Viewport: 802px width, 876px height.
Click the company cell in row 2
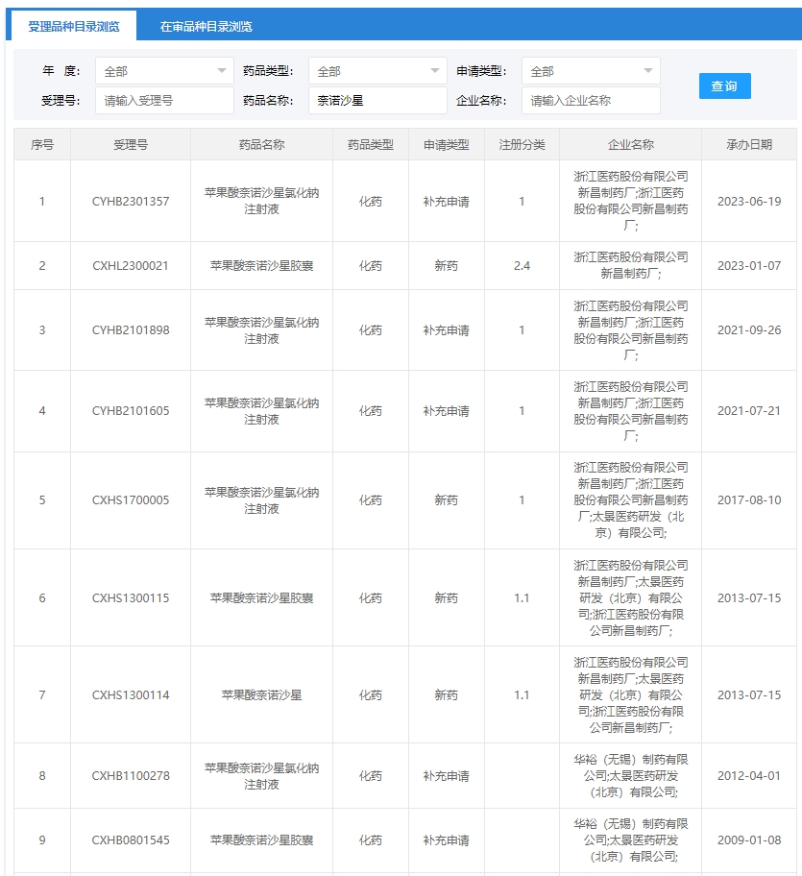(x=630, y=265)
